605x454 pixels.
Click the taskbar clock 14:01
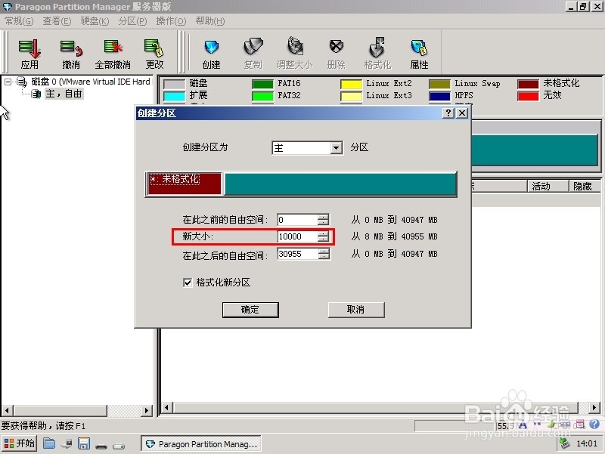point(587,443)
